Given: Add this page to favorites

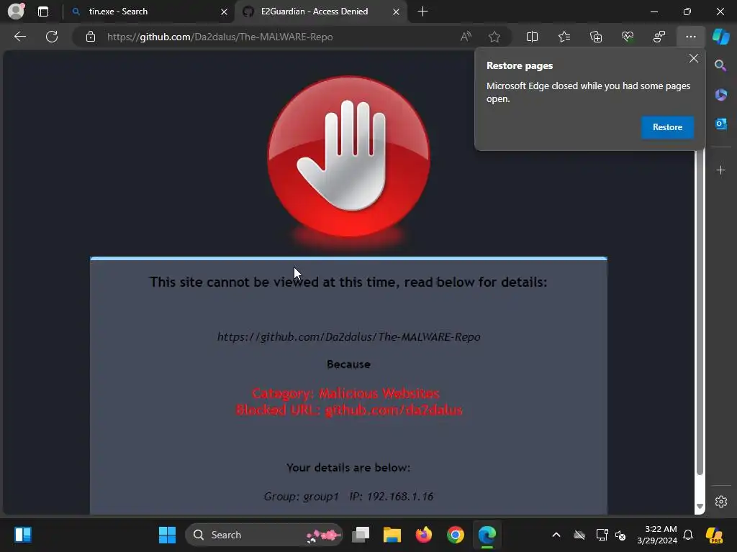Looking at the screenshot, I should [x=494, y=37].
